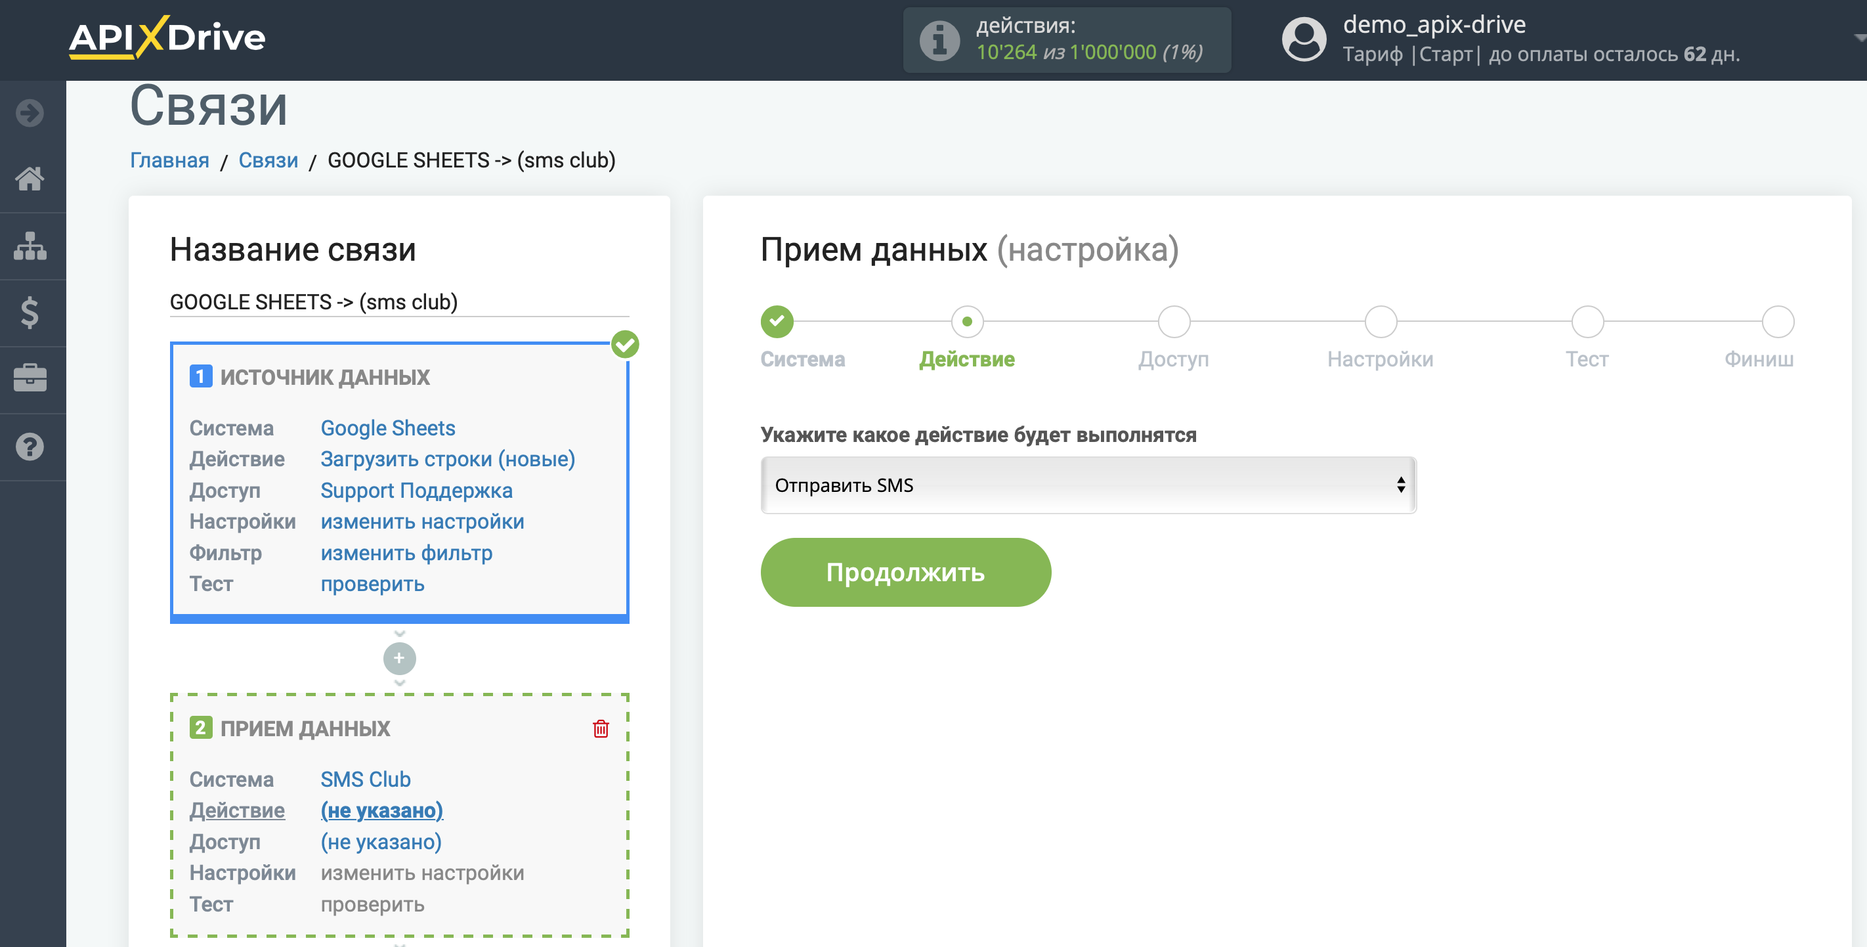Open the home icon in the sidebar
Screen dimensions: 1867x947
coord(30,179)
